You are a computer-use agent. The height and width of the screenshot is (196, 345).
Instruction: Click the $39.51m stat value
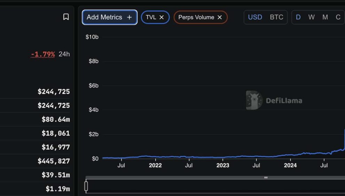tap(56, 175)
